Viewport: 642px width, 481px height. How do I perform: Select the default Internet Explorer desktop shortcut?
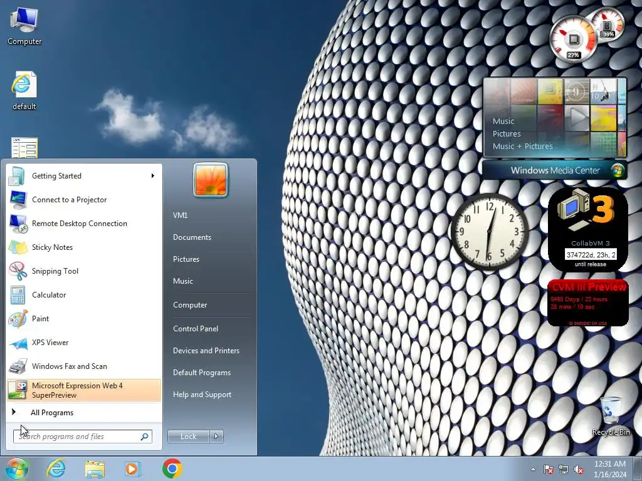tap(24, 91)
